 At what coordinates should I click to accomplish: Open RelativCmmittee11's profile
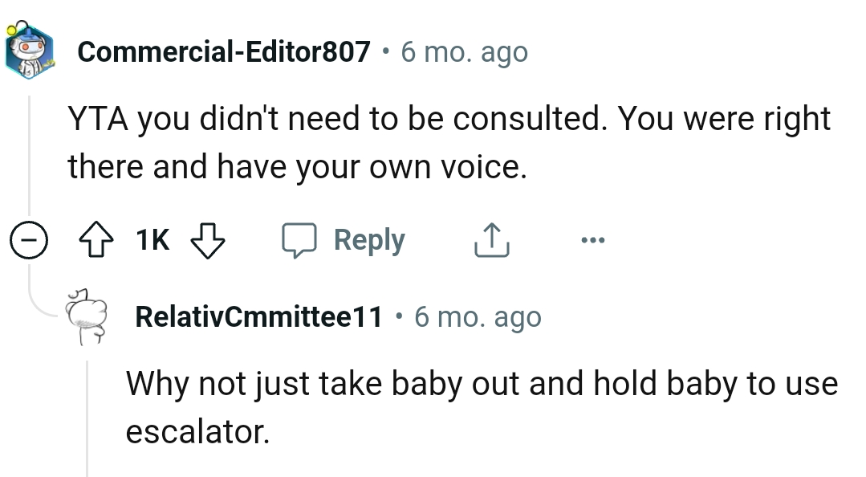pos(258,316)
